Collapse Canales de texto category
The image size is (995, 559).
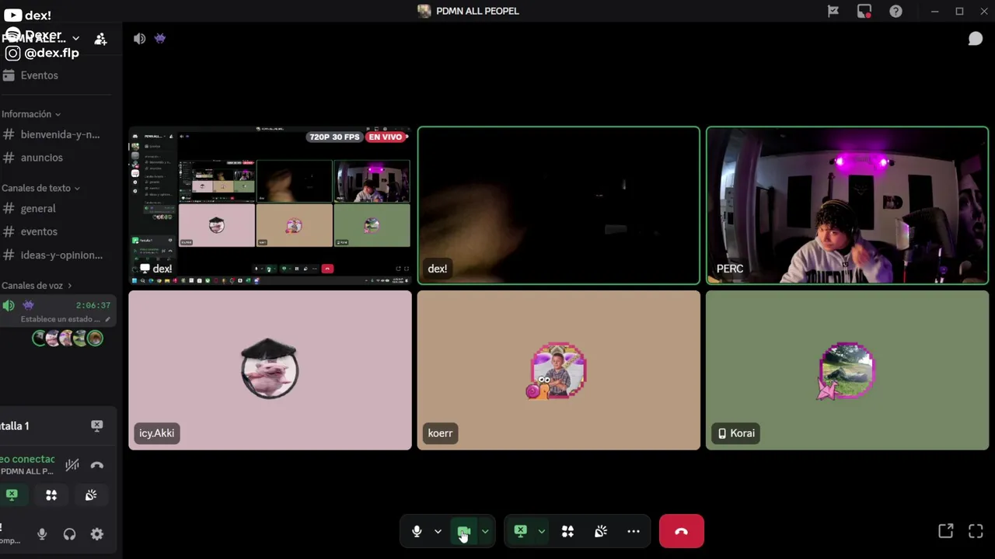(40, 188)
